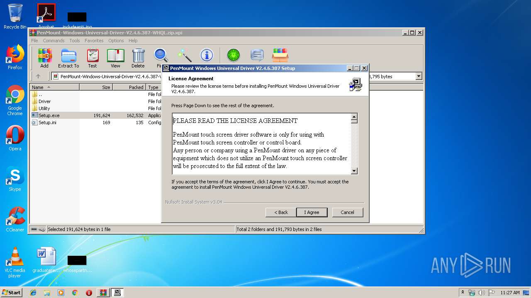Click the Setup installer taskbar button
Image resolution: width=531 pixels, height=298 pixels.
117,293
